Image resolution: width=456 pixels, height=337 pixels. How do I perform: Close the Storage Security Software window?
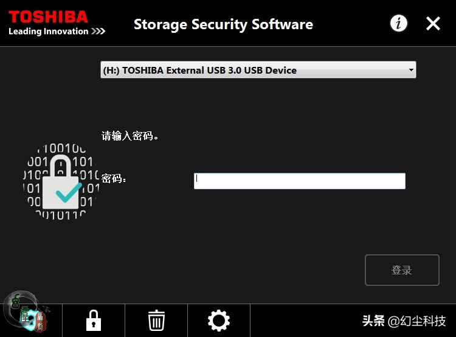(x=433, y=24)
